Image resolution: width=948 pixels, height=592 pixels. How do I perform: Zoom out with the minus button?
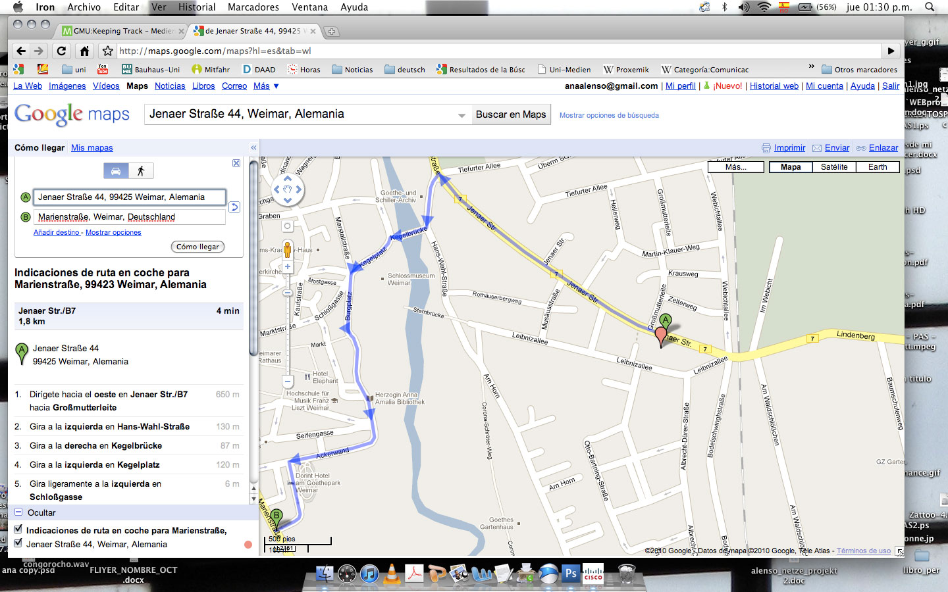pyautogui.click(x=287, y=381)
